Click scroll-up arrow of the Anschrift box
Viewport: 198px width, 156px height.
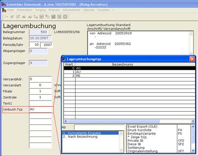coord(191,33)
